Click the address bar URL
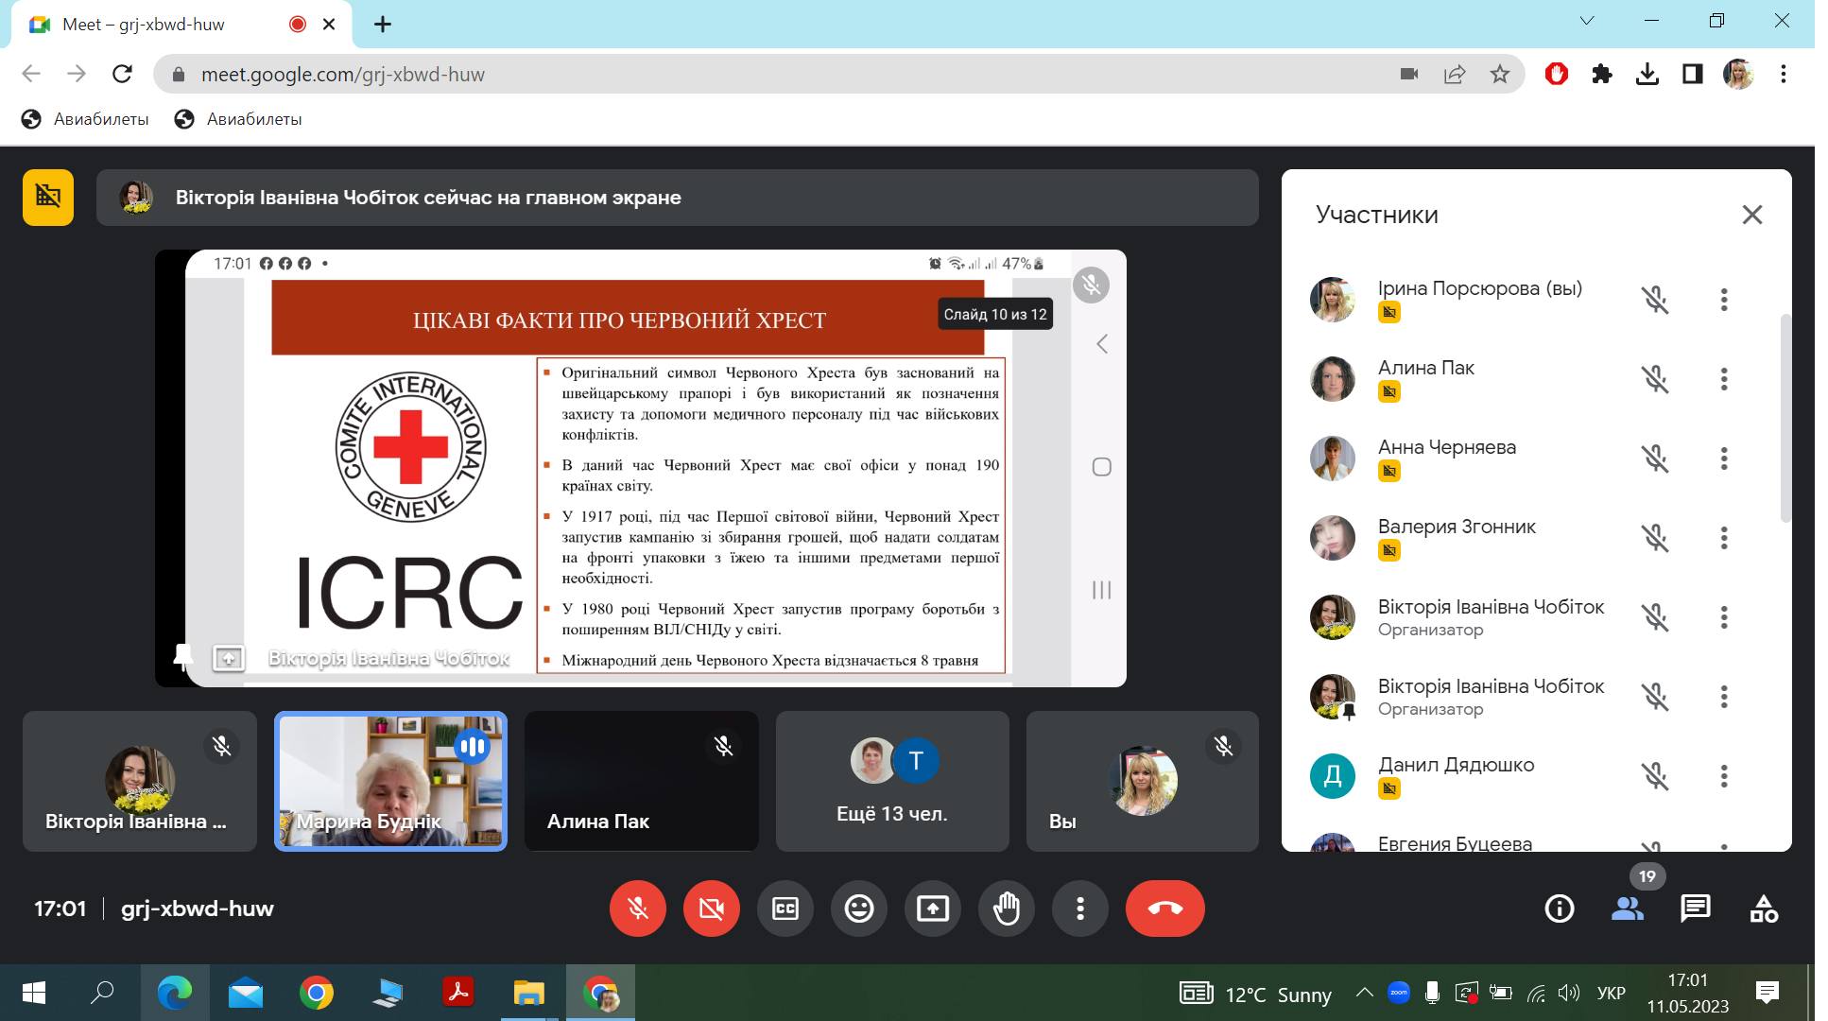 point(343,75)
